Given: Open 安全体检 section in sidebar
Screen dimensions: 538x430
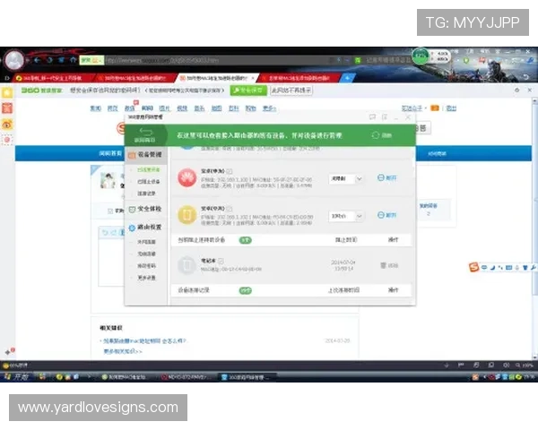Looking at the screenshot, I should (x=146, y=209).
